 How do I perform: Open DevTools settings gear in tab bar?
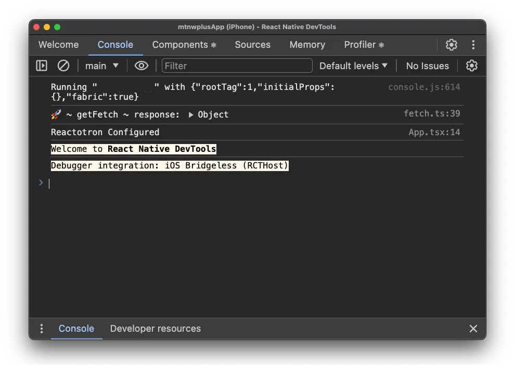[x=452, y=45]
